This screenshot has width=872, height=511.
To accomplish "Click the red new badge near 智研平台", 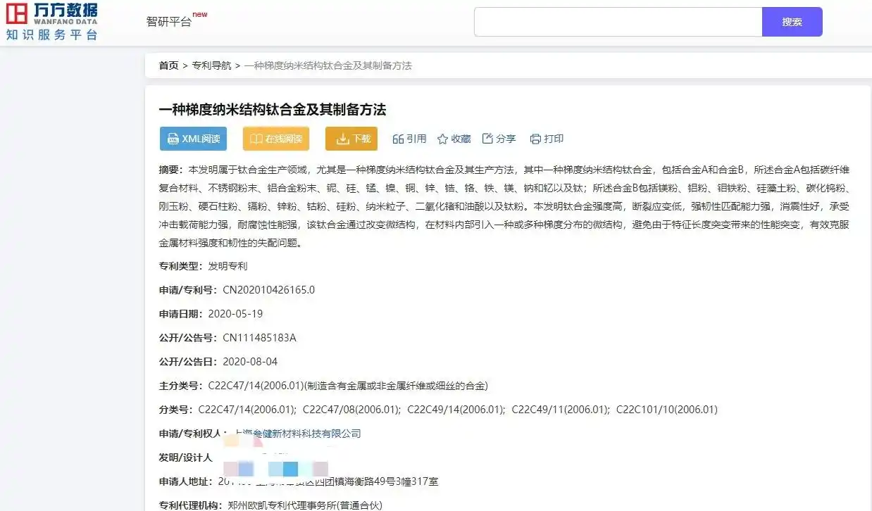I will [x=199, y=14].
